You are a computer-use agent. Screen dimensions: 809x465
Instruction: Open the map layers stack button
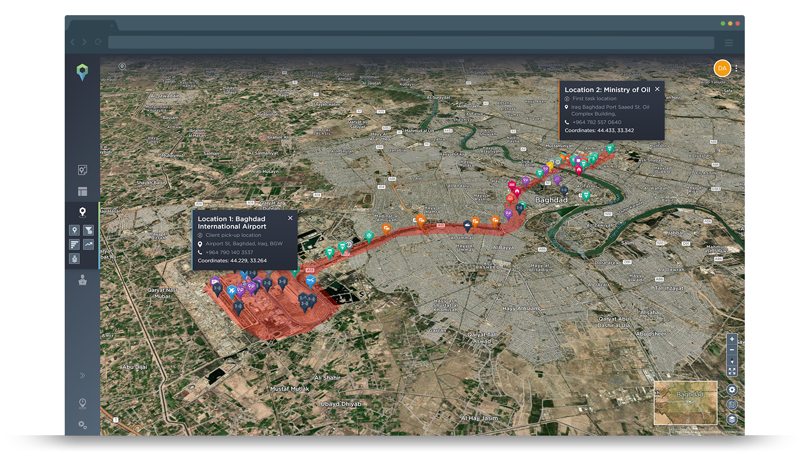coord(732,420)
